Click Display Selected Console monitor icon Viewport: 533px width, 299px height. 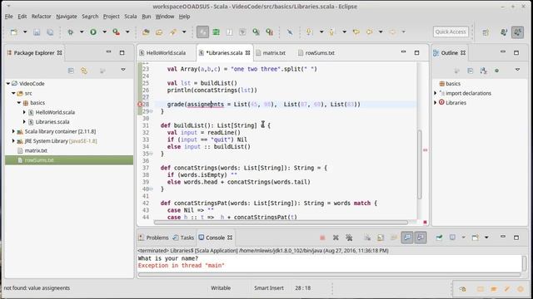(452, 238)
